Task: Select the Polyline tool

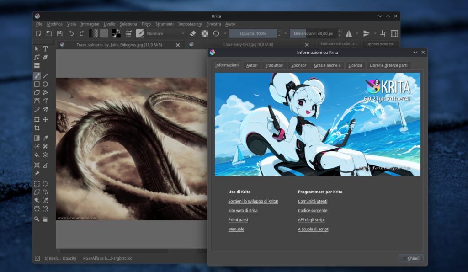Action: click(45, 92)
